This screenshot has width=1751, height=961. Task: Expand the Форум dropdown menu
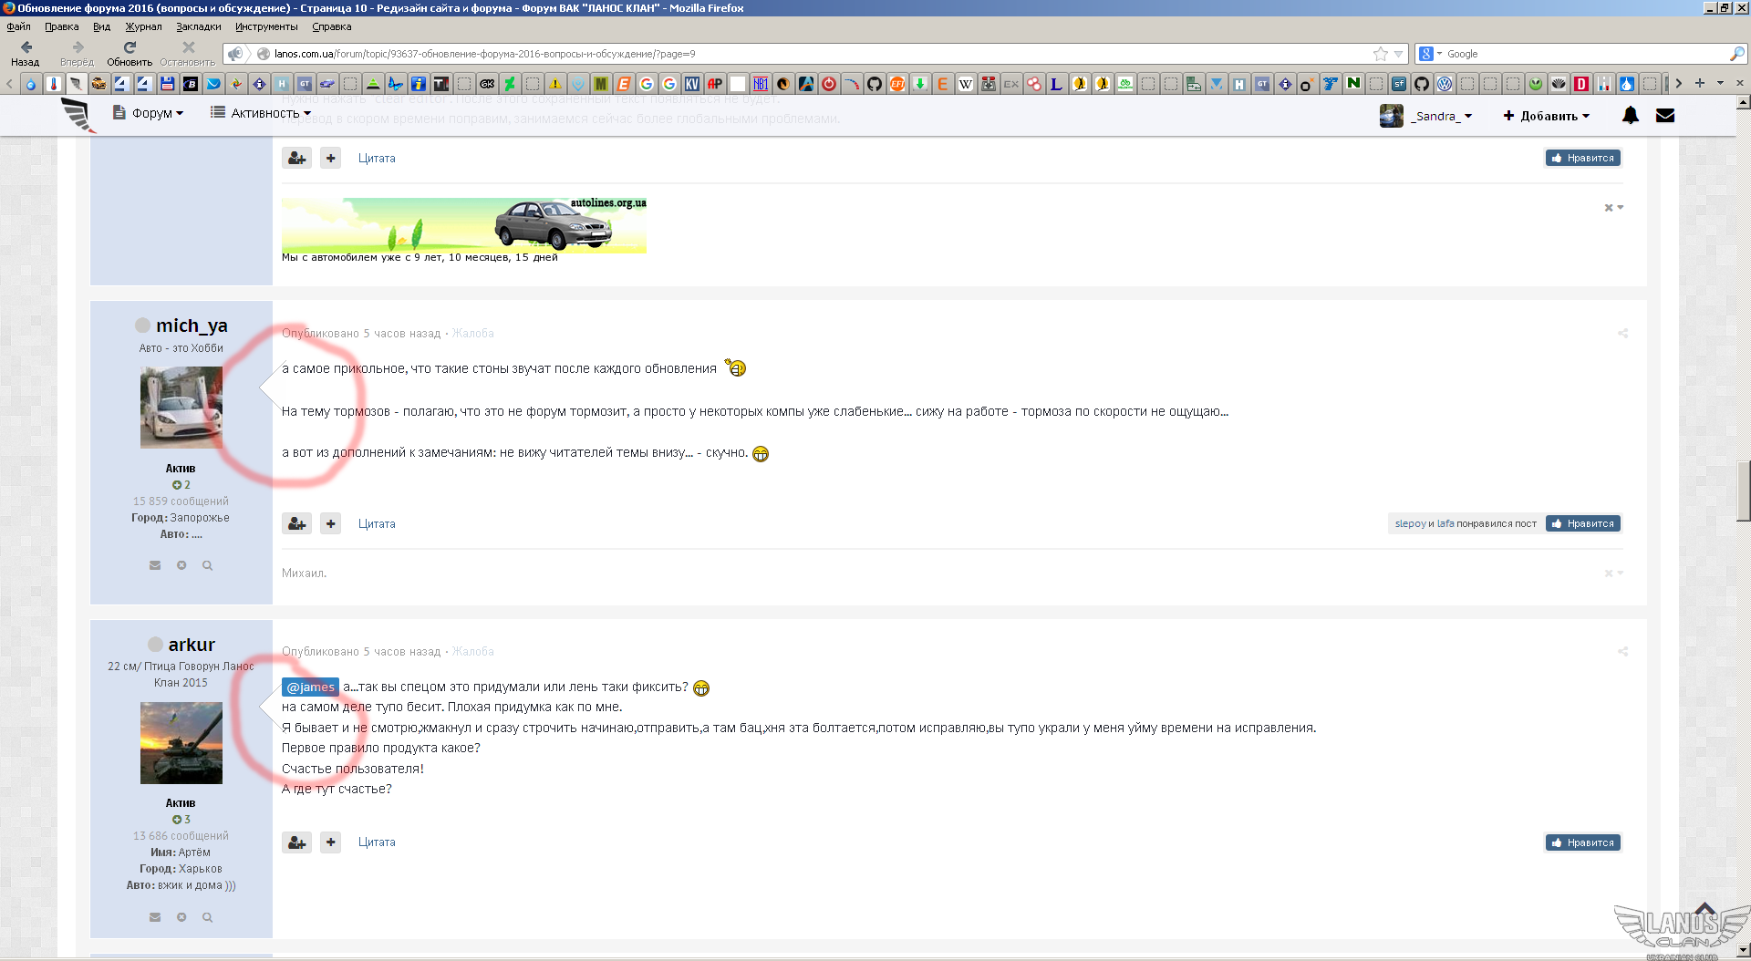pyautogui.click(x=150, y=113)
